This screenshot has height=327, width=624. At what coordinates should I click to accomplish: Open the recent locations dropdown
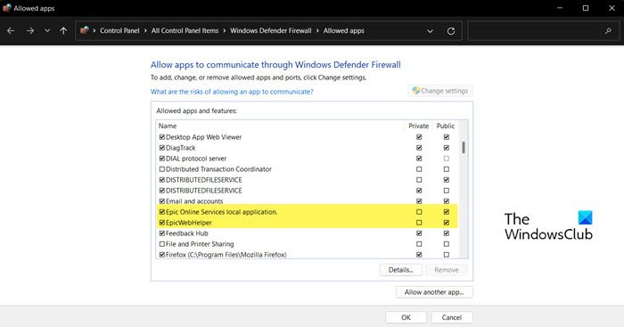(x=47, y=30)
